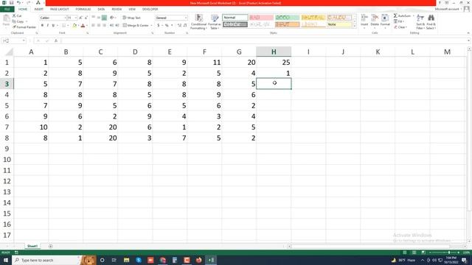Switch to the DEVELOPER tab
The height and width of the screenshot is (265, 472).
150,10
